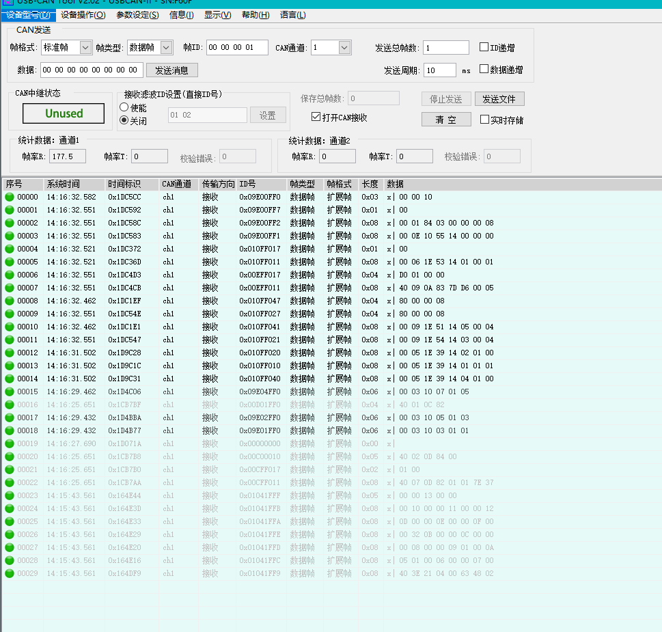Open the 信息(I) menu
The width and height of the screenshot is (662, 632).
coord(182,15)
